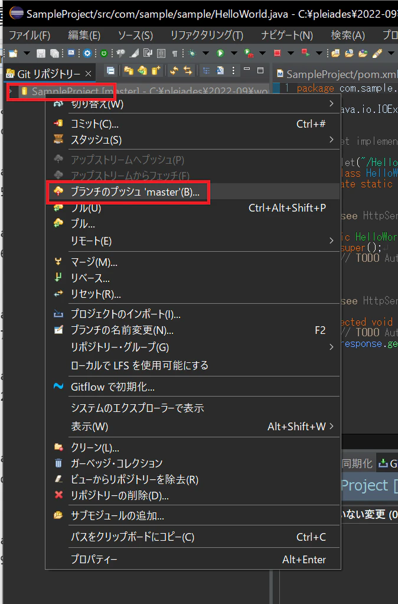
Task: Click the Create new Git repository icon
Action: [156, 70]
